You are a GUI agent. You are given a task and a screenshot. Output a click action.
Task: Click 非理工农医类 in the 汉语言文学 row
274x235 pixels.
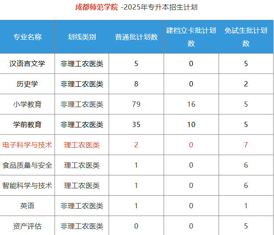82,64
